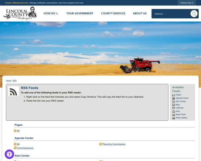Click the large RSS feed icon
201x161 pixels.
[x=13, y=92]
